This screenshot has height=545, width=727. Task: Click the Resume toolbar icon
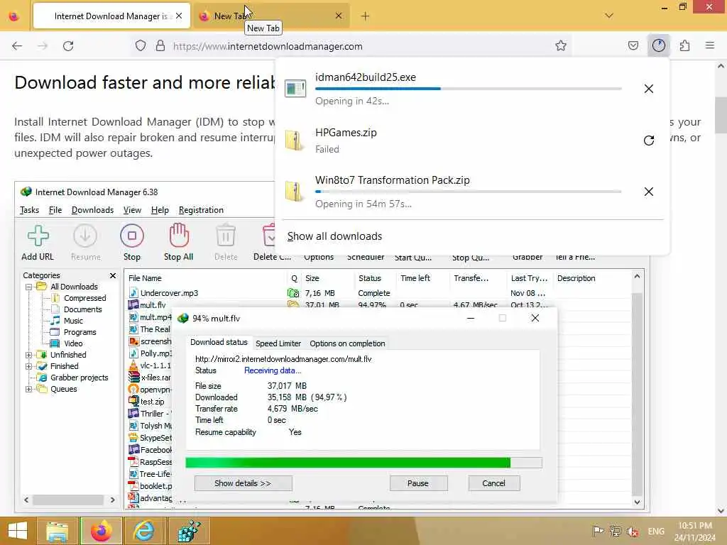pos(85,243)
